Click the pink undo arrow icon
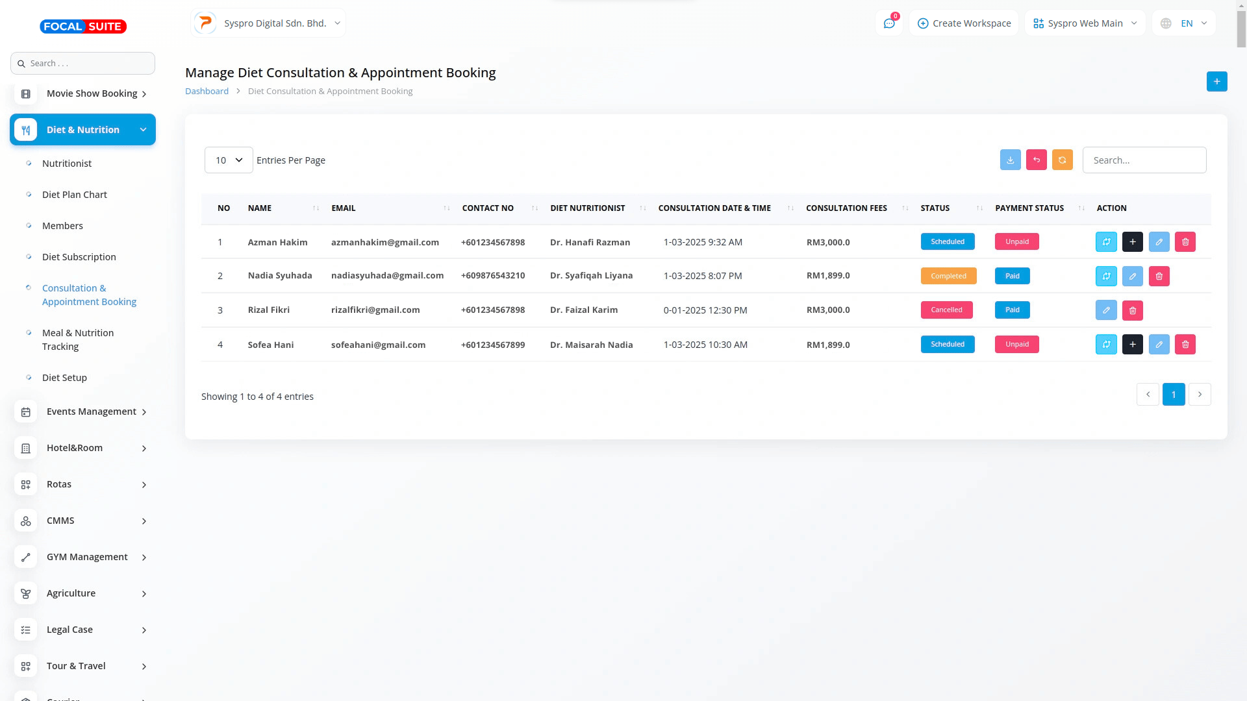The width and height of the screenshot is (1247, 701). [x=1036, y=160]
